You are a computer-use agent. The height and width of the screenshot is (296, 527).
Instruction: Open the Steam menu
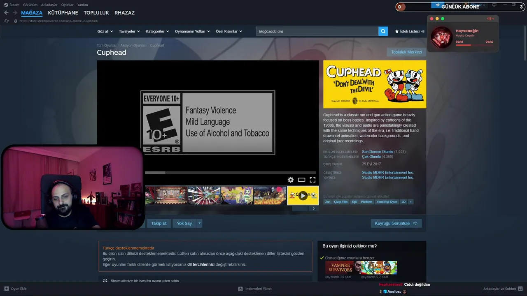click(14, 5)
